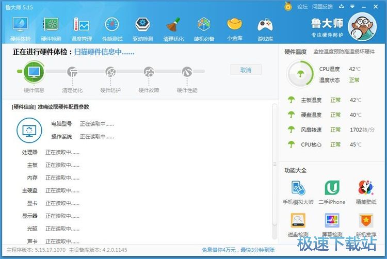Click the CPU核心 umbrella icon

pos(291,144)
